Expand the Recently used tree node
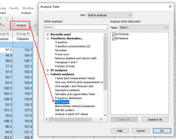176x139 pixels. tap(48, 34)
